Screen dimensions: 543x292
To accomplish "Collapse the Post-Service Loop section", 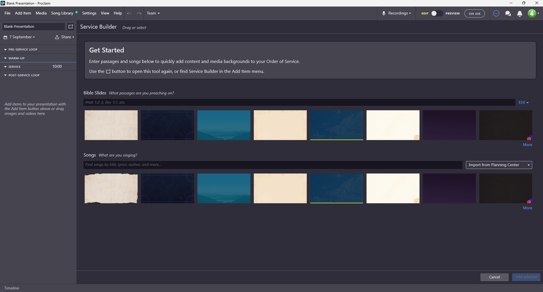I will (x=5, y=75).
